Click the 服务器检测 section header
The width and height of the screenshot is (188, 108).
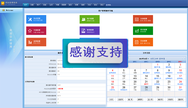point(29,57)
